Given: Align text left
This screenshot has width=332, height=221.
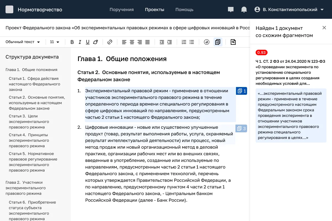Looking at the screenshot, I should (124, 42).
